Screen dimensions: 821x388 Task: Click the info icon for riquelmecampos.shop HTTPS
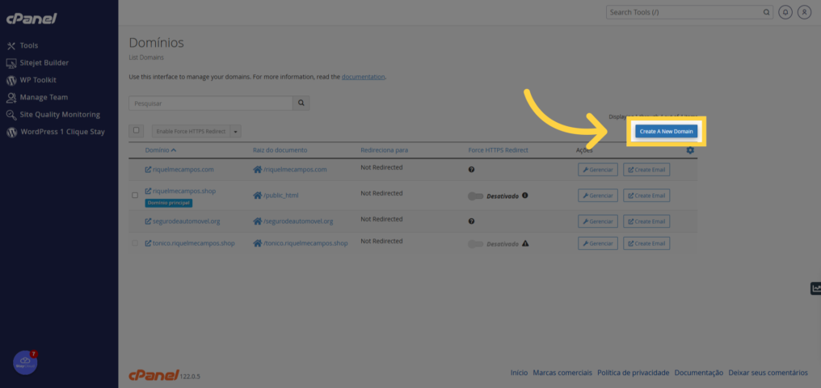pos(524,196)
